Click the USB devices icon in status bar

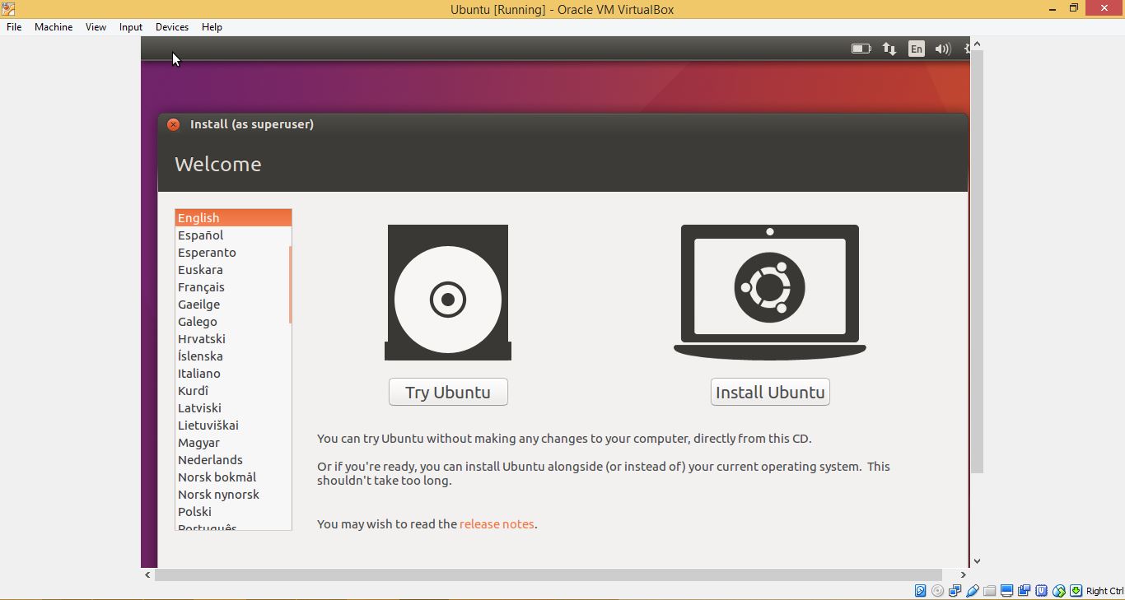click(973, 590)
